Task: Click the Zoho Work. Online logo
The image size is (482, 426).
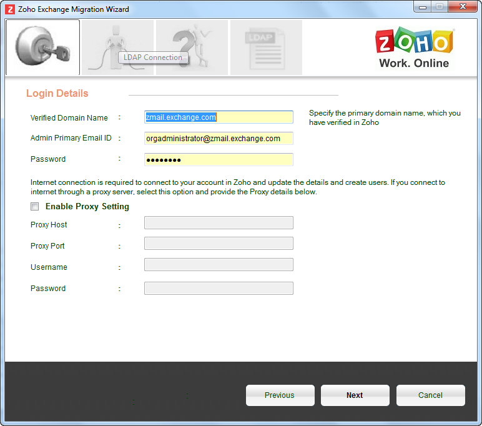Action: pos(413,48)
